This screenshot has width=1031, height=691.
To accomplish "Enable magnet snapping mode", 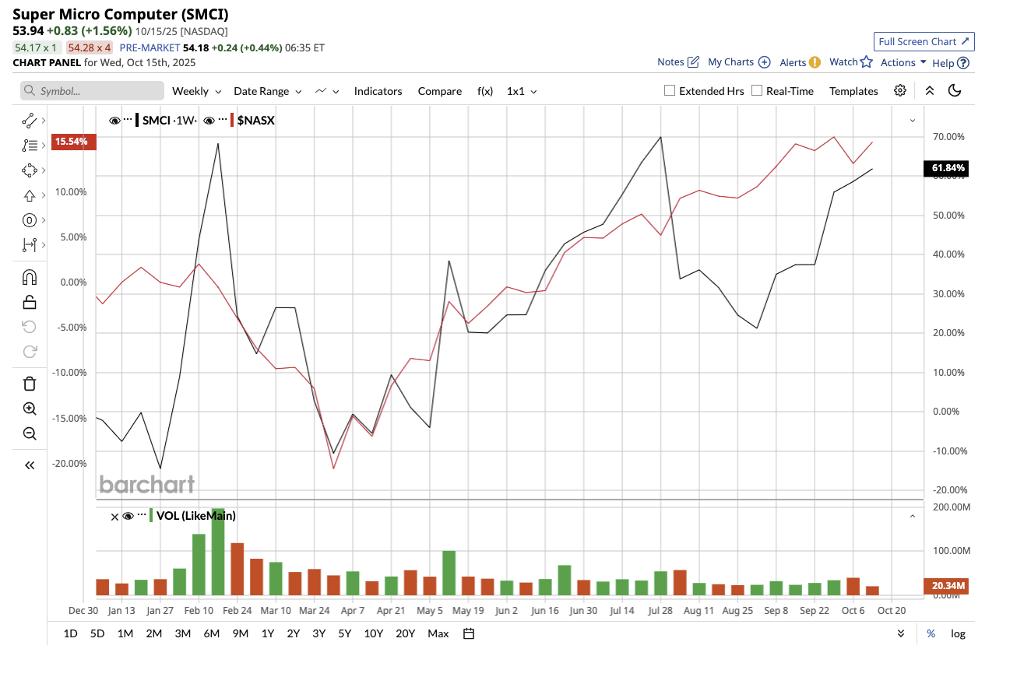I will 30,278.
